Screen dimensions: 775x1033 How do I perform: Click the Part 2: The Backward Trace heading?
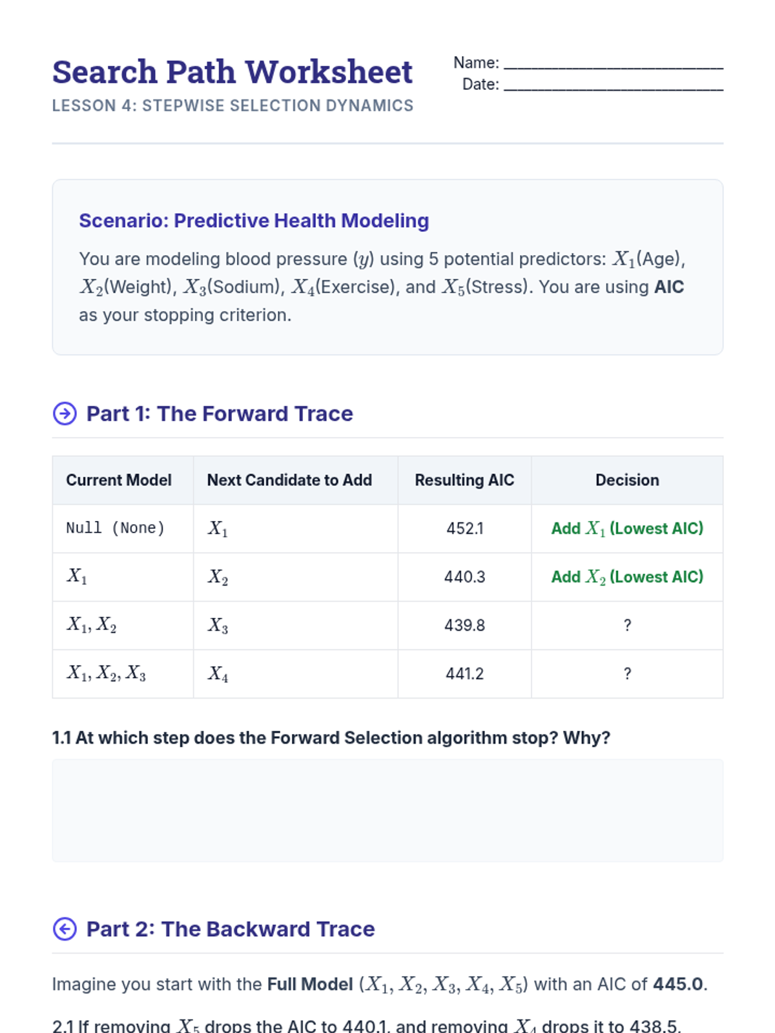231,929
